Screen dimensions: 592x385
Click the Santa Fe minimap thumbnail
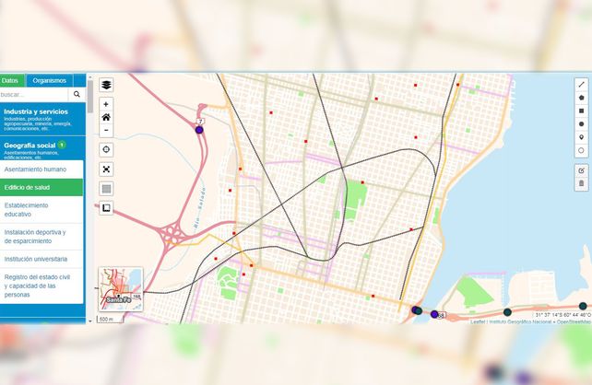(121, 289)
